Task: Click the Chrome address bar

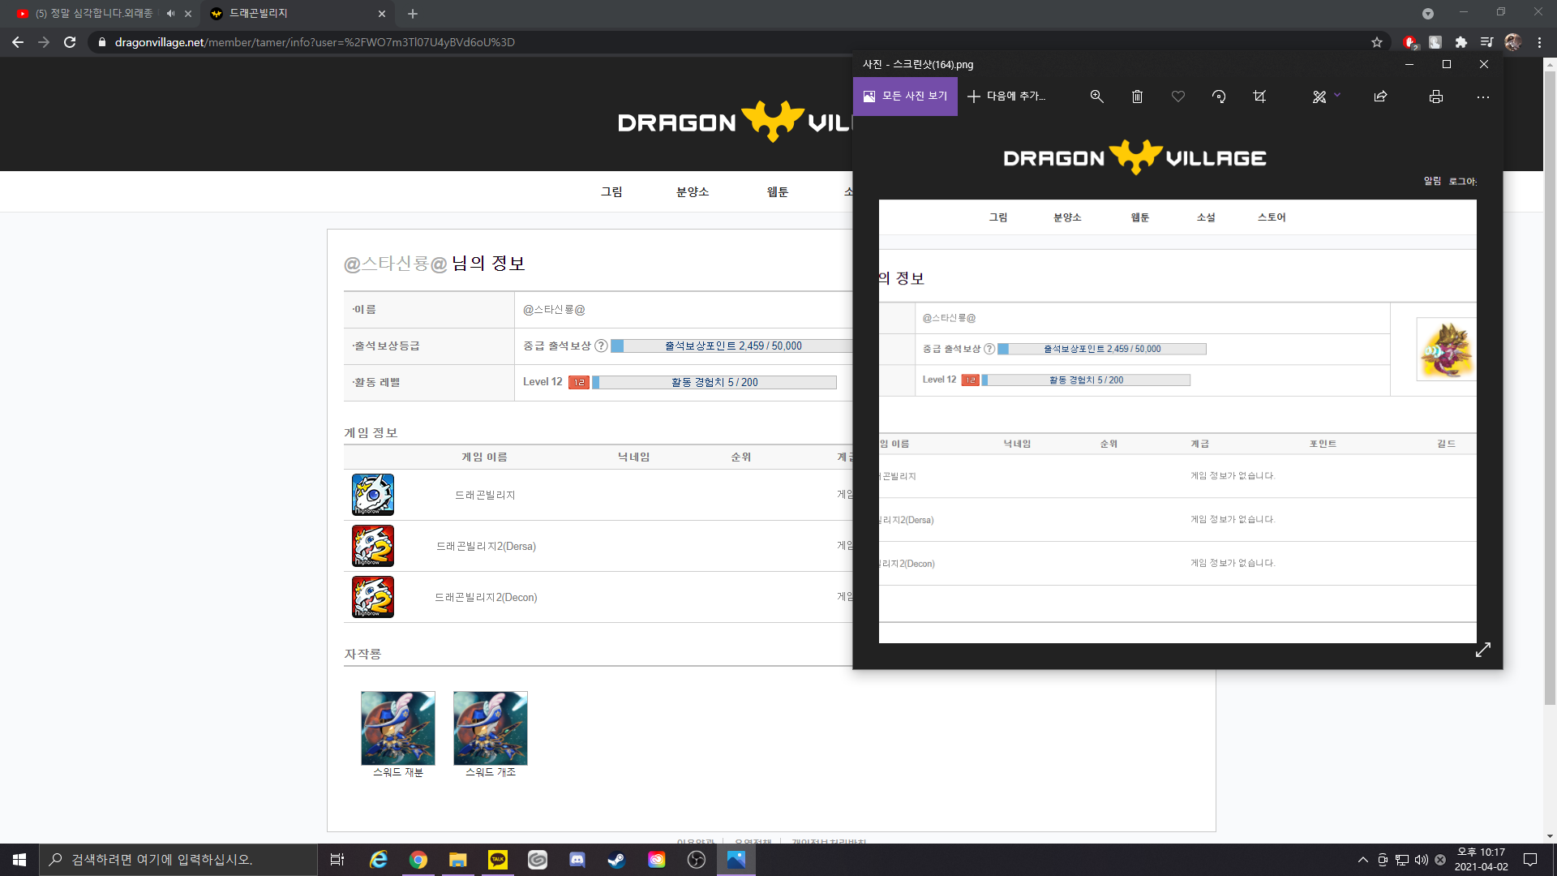Action: 730,42
